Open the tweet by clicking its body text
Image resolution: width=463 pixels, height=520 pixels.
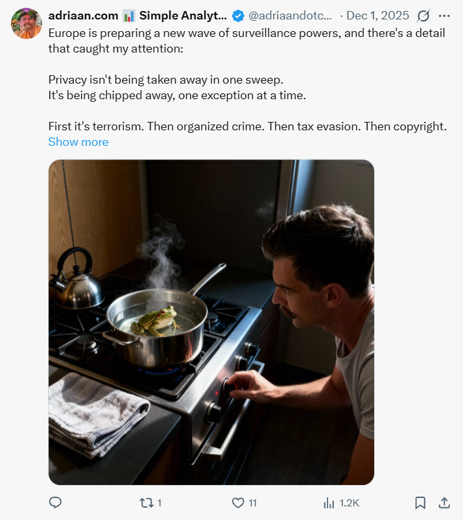[247, 80]
